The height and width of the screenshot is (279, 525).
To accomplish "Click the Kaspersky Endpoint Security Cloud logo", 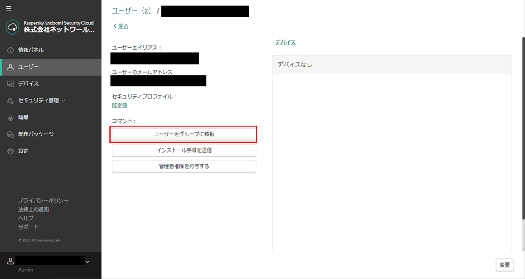I will click(13, 26).
